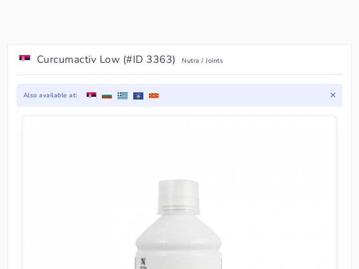This screenshot has height=269, width=359.
Task: Click the bottle's translucent cap
Action: (179, 197)
